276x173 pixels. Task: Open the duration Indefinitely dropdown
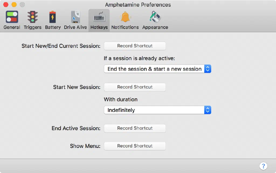[157, 110]
